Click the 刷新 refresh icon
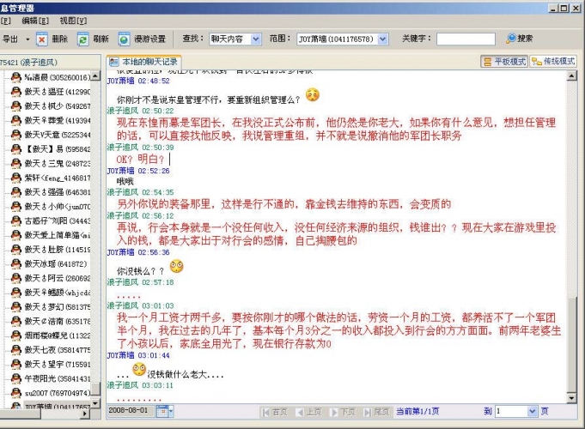Image resolution: width=585 pixels, height=429 pixels. coord(82,39)
